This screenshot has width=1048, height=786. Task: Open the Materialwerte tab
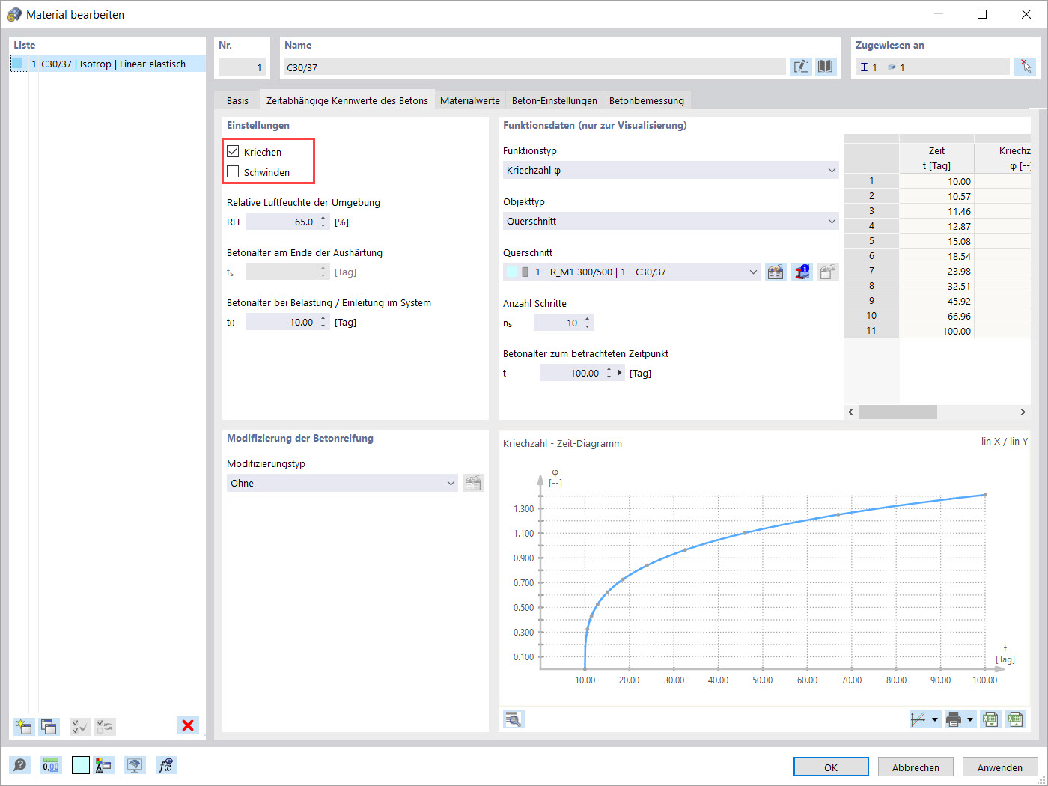[470, 100]
